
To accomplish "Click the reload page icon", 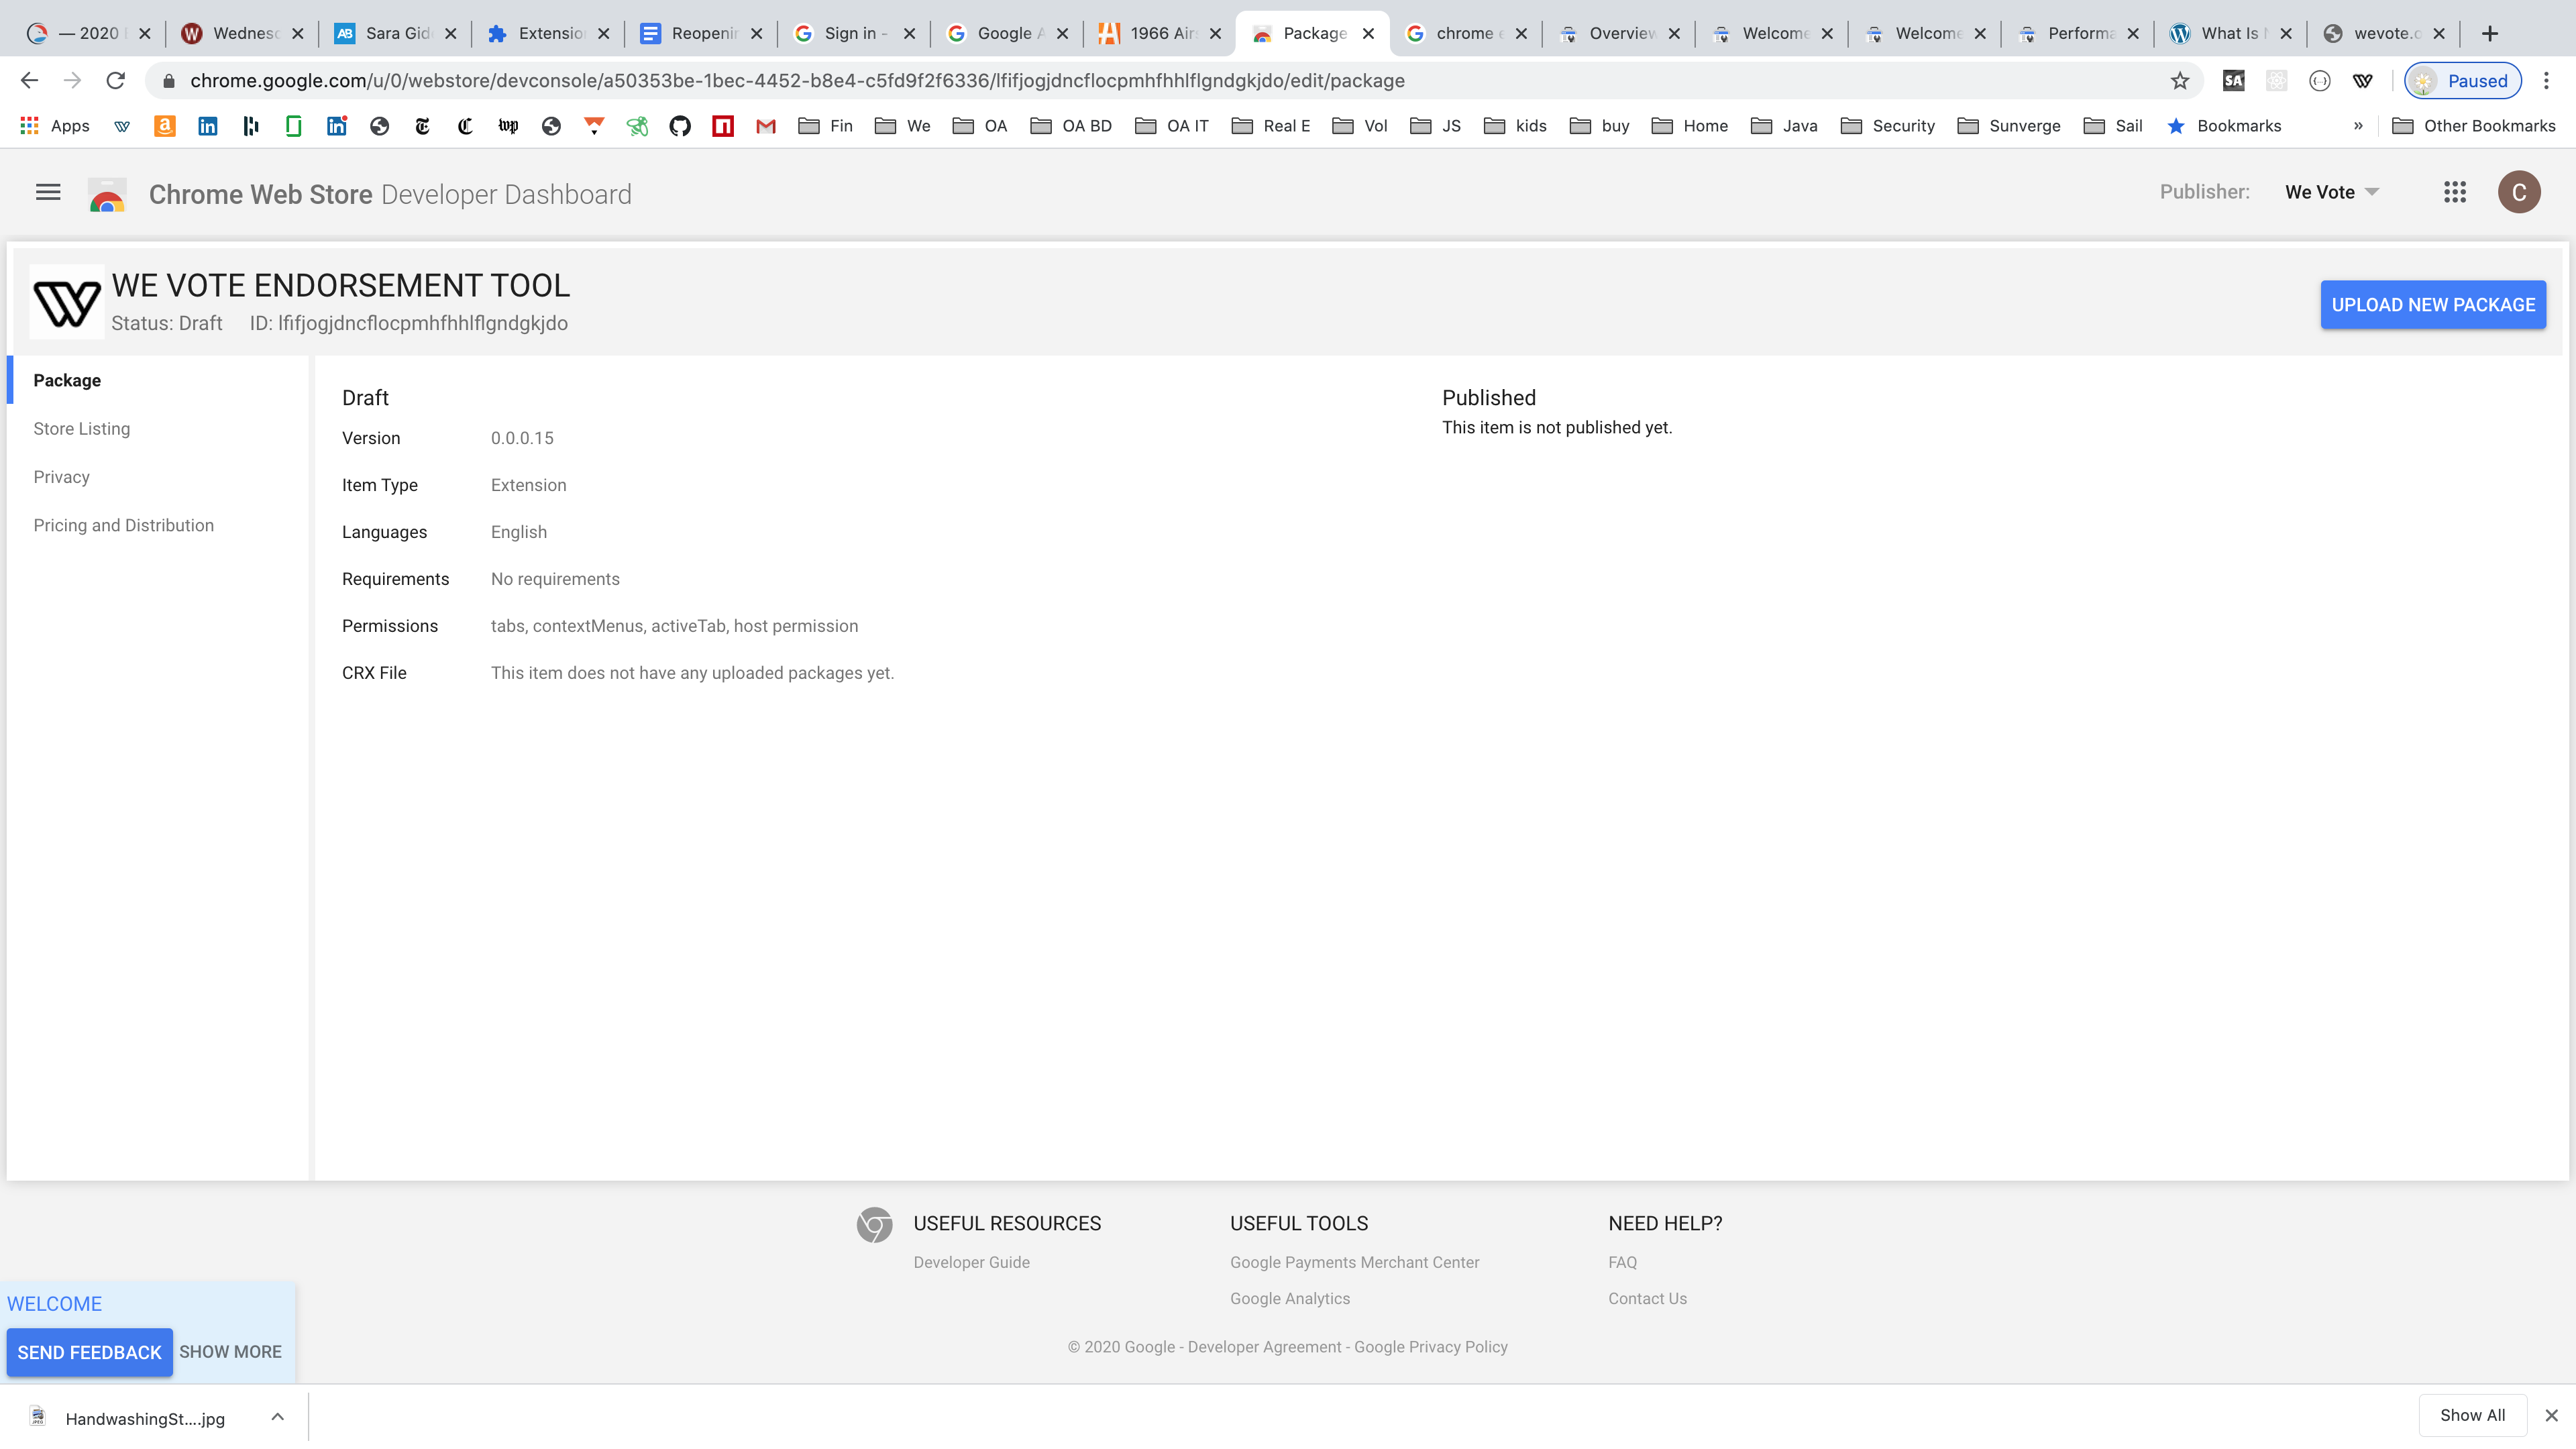I will (116, 81).
